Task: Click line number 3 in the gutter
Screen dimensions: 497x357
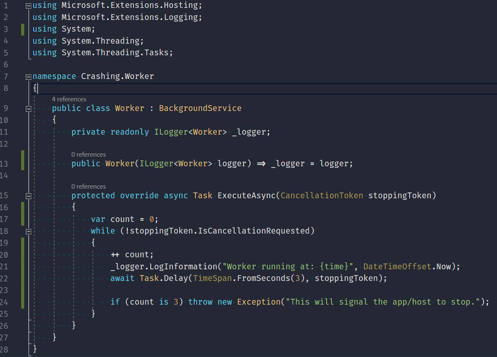Action: click(x=6, y=29)
